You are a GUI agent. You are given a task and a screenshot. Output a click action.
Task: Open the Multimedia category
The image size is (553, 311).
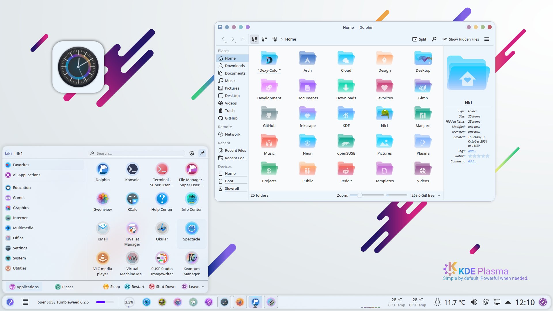tap(45, 228)
